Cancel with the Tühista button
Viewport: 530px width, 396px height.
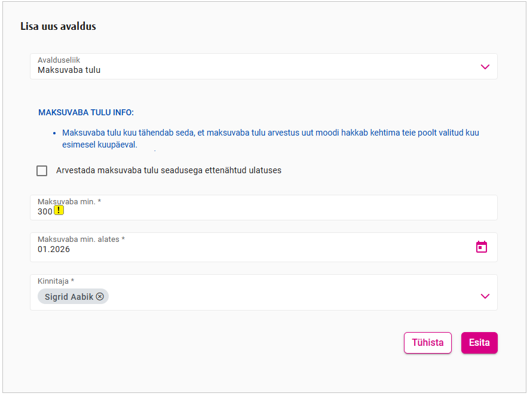pyautogui.click(x=427, y=343)
